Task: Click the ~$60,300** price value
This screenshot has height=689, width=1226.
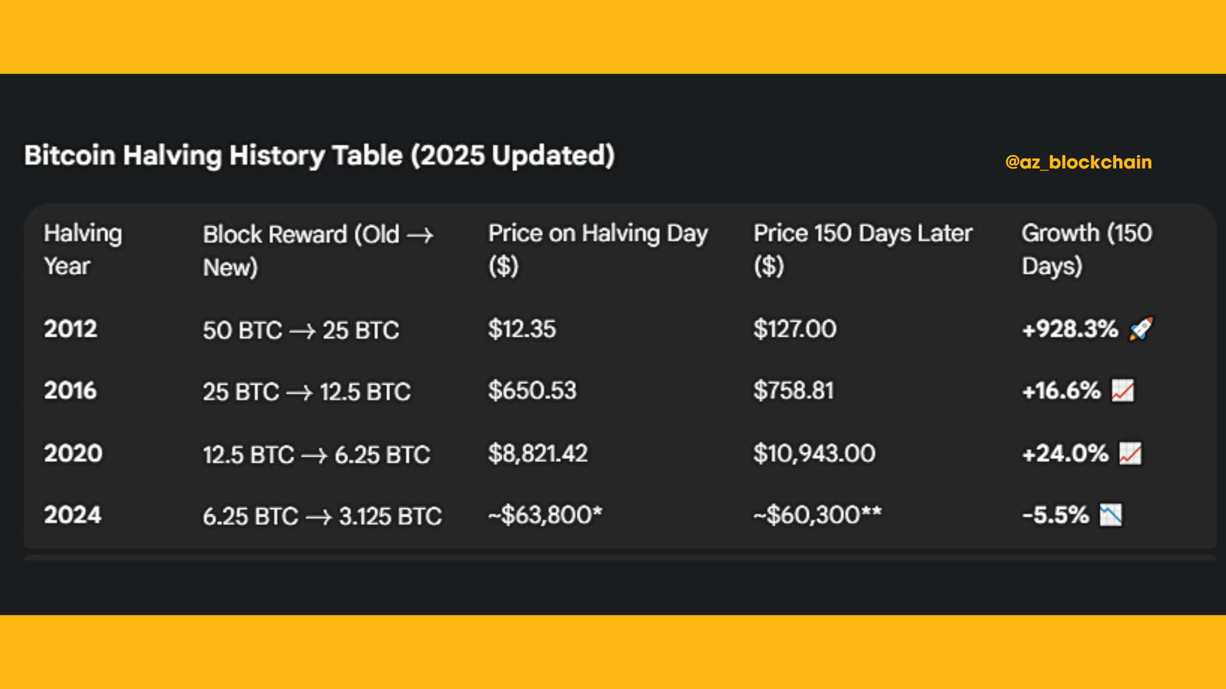Action: (x=817, y=515)
